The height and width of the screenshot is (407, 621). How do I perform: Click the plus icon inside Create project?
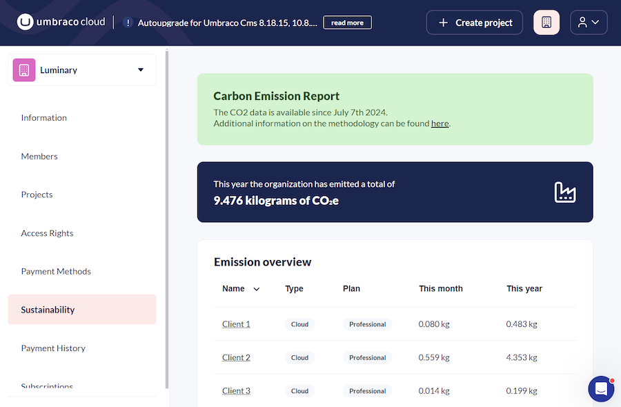(x=441, y=22)
